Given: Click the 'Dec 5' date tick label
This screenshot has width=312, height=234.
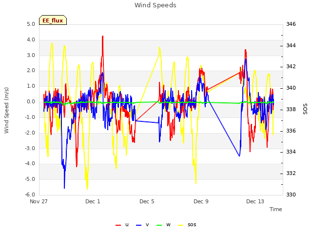Looking at the screenshot, I should coord(147,201).
